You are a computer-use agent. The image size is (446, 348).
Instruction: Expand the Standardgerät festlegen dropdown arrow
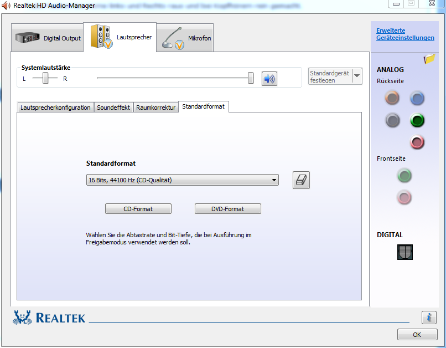click(x=357, y=76)
